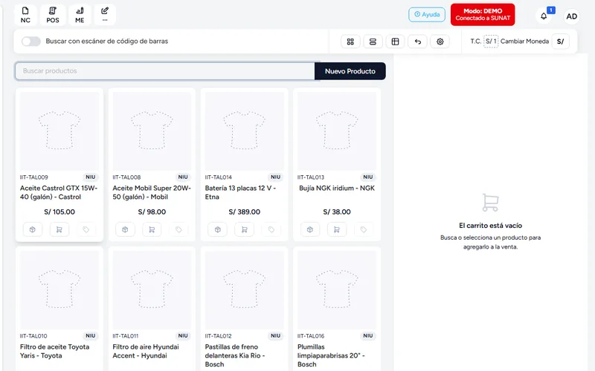View stock box icon for Batería Etna
The image size is (595, 371).
pyautogui.click(x=218, y=229)
